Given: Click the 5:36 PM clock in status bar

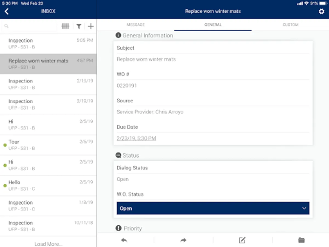Looking at the screenshot, I should point(10,3).
